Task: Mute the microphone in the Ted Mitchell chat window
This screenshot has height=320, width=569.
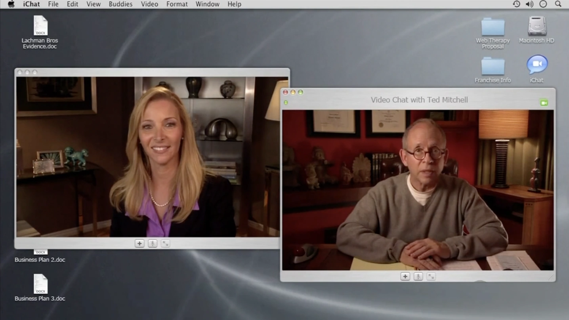Action: point(418,276)
